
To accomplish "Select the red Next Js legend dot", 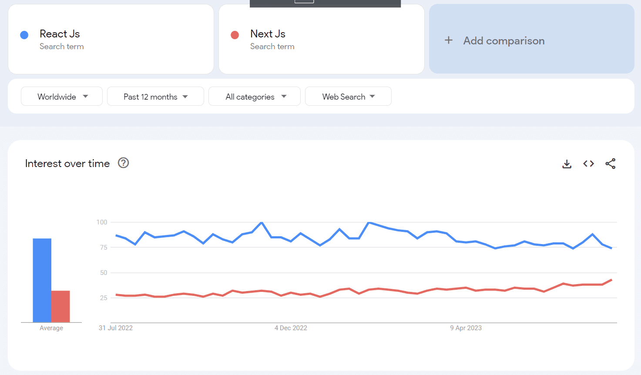I will pyautogui.click(x=235, y=34).
